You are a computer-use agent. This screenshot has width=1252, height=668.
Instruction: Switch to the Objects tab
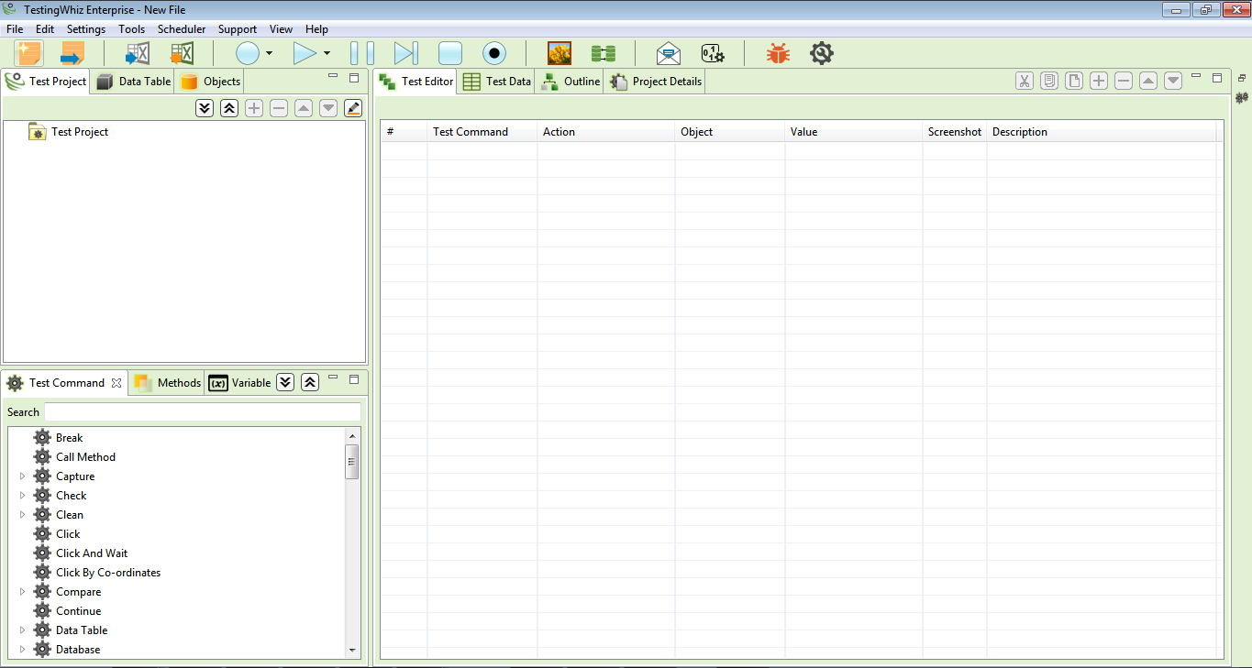pyautogui.click(x=211, y=82)
